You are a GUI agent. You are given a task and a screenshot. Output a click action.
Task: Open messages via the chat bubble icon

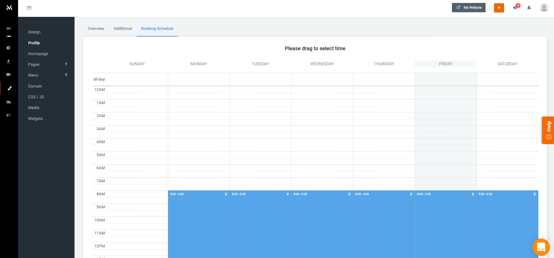[515, 7]
